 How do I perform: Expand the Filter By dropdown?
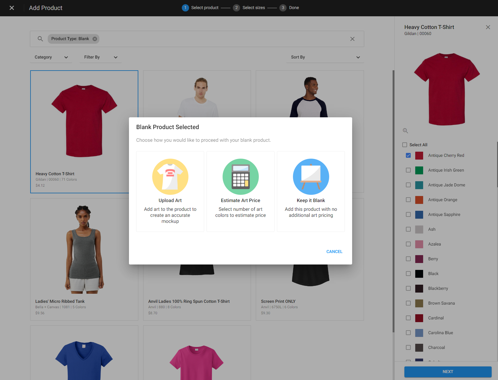pos(101,57)
